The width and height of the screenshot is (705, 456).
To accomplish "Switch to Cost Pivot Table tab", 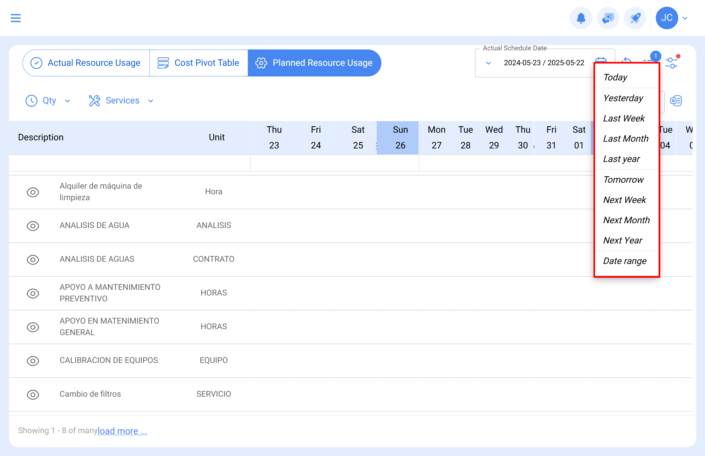I will point(199,63).
